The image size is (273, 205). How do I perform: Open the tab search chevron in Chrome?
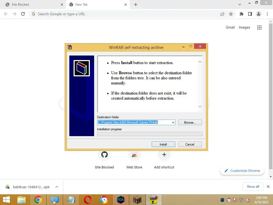240,5
